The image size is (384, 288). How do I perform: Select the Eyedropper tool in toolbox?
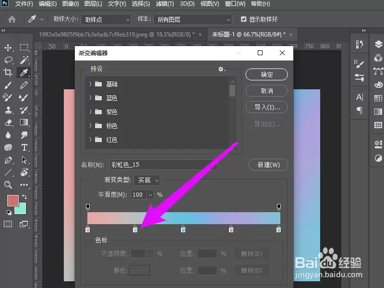click(24, 72)
